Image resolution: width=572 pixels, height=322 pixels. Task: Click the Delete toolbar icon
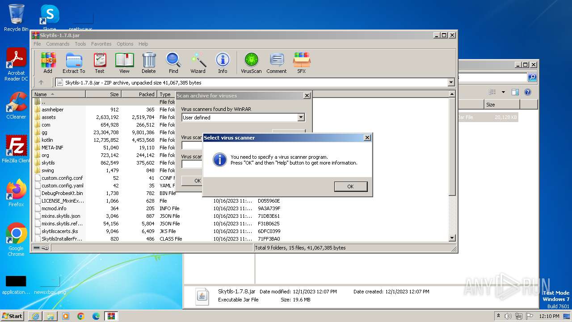point(149,63)
